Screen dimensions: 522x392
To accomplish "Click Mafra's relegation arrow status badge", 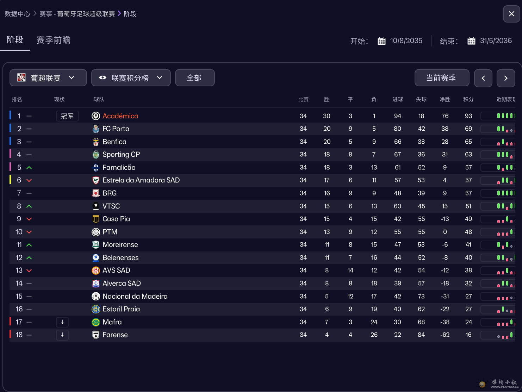I will tap(62, 322).
